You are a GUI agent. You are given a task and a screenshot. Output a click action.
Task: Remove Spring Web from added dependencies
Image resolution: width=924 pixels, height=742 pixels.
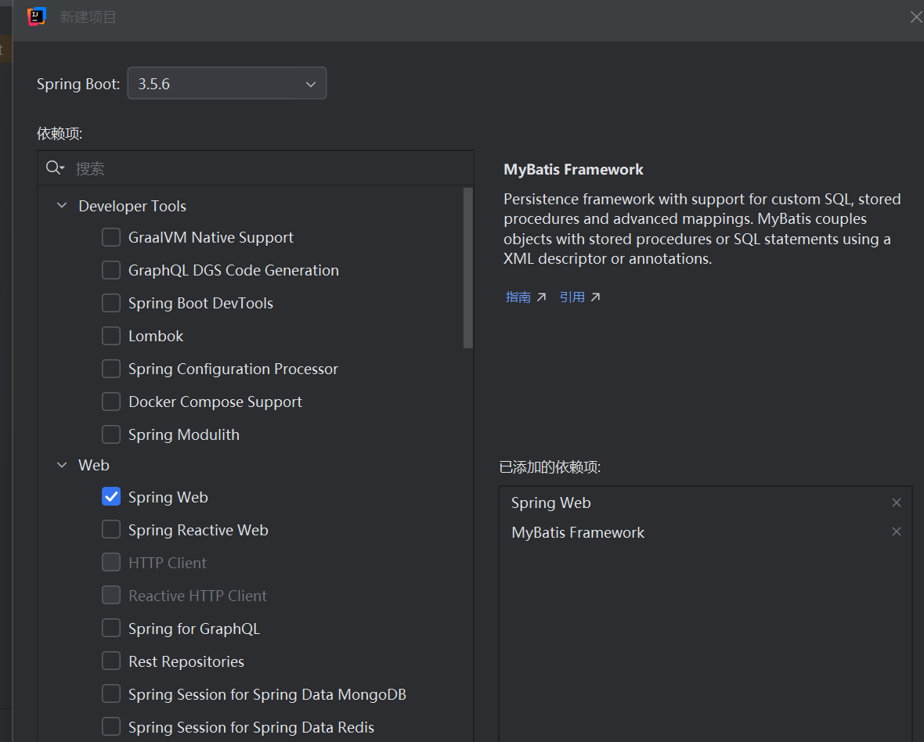pos(896,502)
